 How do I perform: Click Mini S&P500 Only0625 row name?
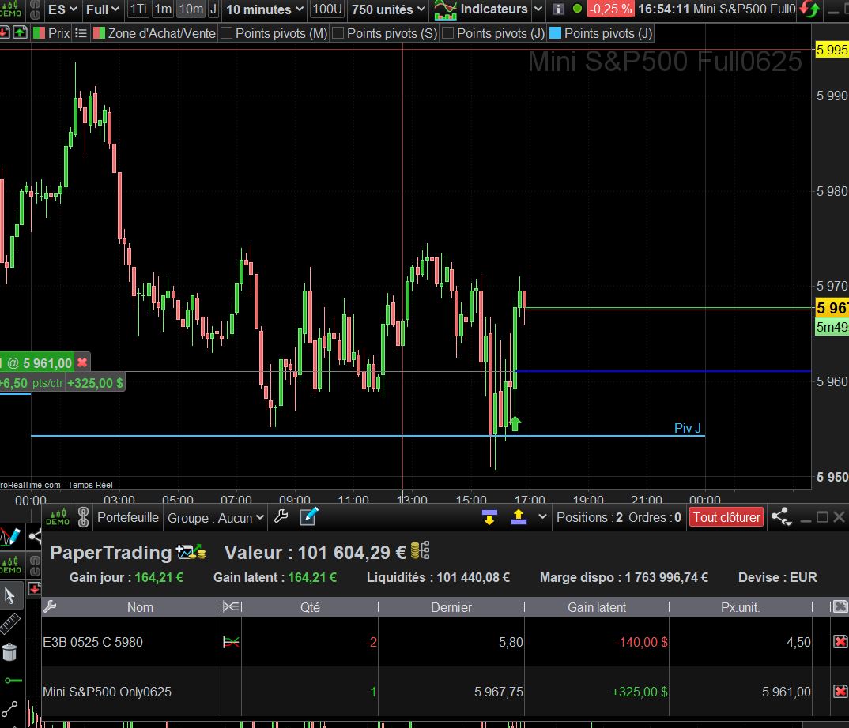tap(107, 692)
